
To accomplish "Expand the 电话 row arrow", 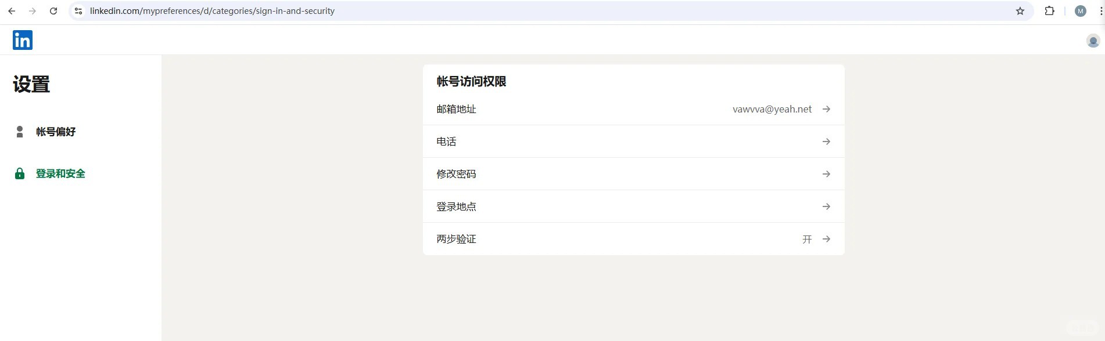I will (826, 142).
